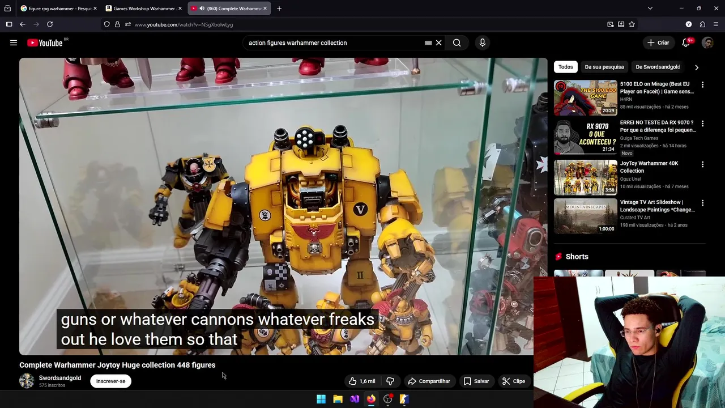725x408 pixels.
Task: Open Visual Studio from the taskbar
Action: click(355, 399)
